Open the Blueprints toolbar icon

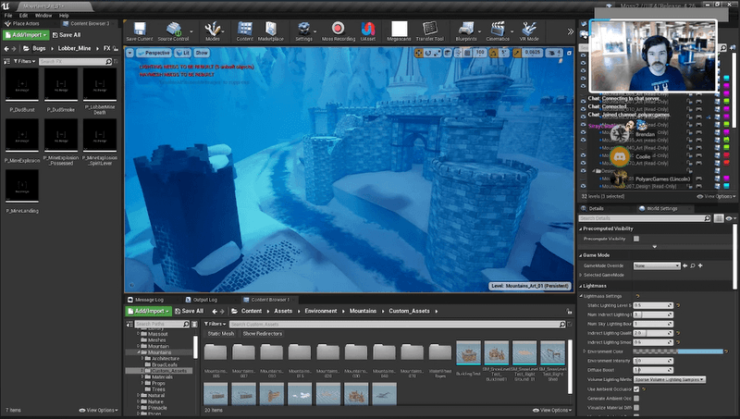click(465, 30)
